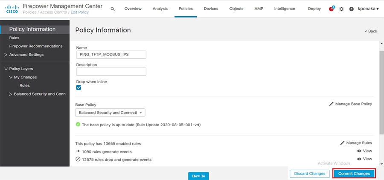384x180 pixels.
Task: Click the Edit Policy breadcrumb
Action: pos(80,12)
